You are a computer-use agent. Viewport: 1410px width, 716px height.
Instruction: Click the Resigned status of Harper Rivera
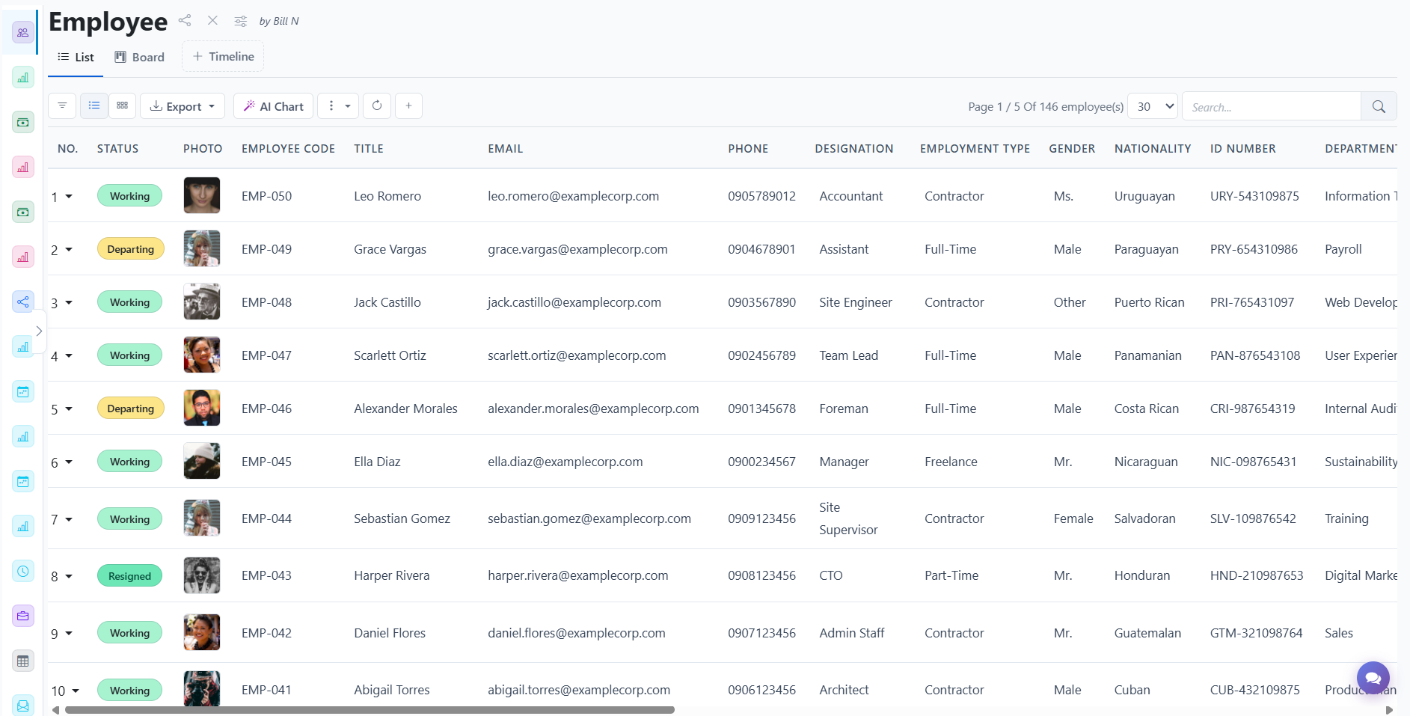click(129, 576)
